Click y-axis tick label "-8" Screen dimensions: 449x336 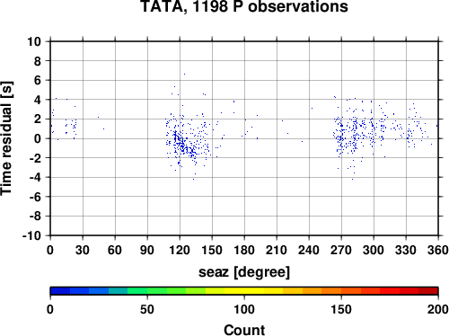[x=35, y=217]
